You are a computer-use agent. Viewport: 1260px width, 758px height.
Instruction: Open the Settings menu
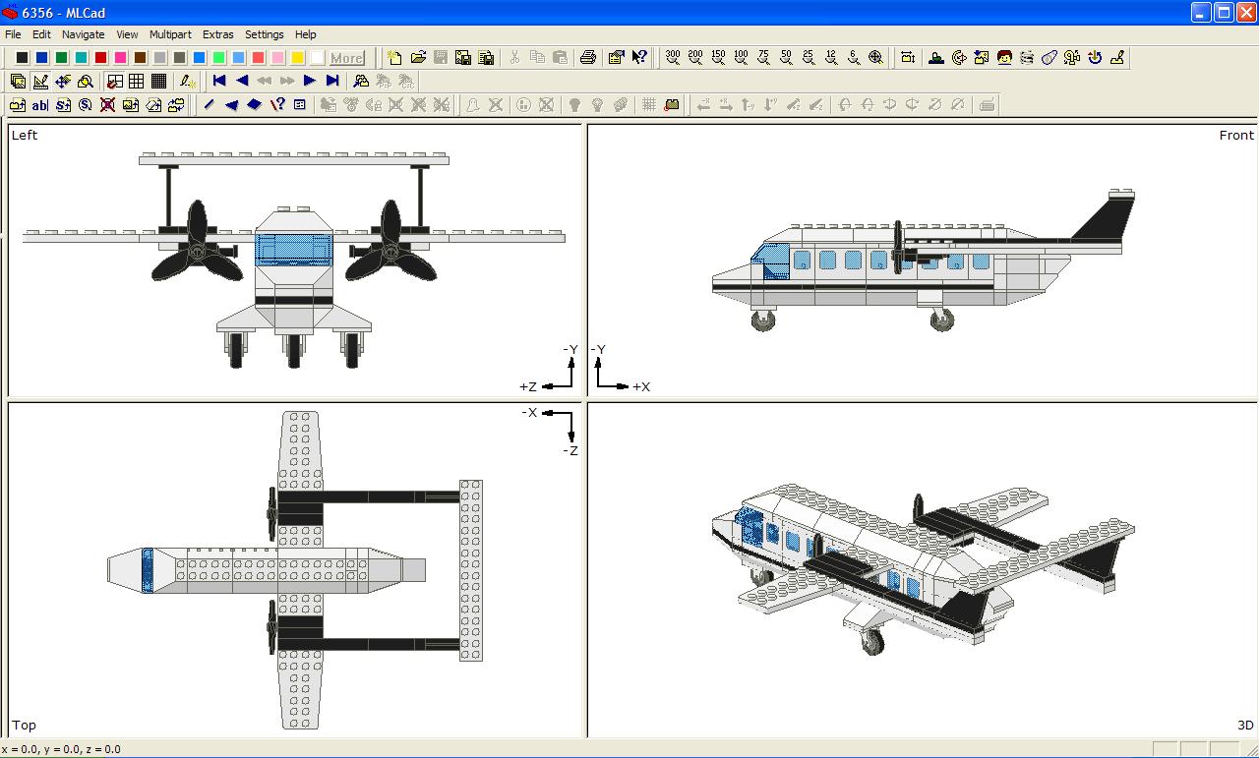pyautogui.click(x=265, y=34)
